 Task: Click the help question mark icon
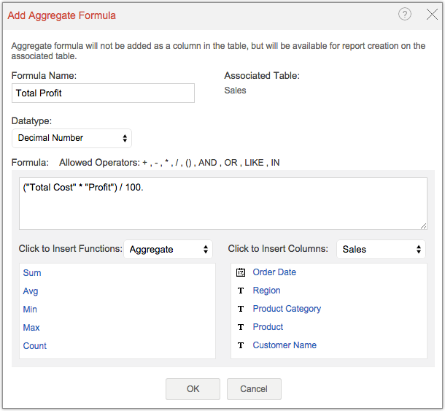[x=405, y=15]
